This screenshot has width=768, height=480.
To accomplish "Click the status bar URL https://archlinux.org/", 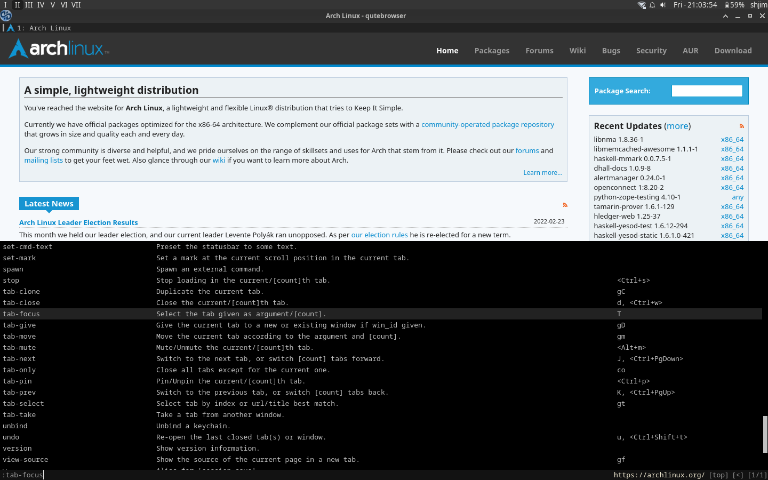I will pos(659,475).
